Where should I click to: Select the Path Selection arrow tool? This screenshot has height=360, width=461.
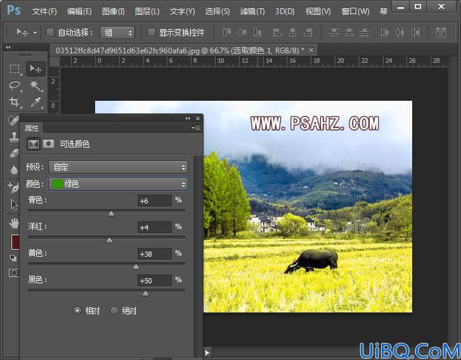pos(14,205)
